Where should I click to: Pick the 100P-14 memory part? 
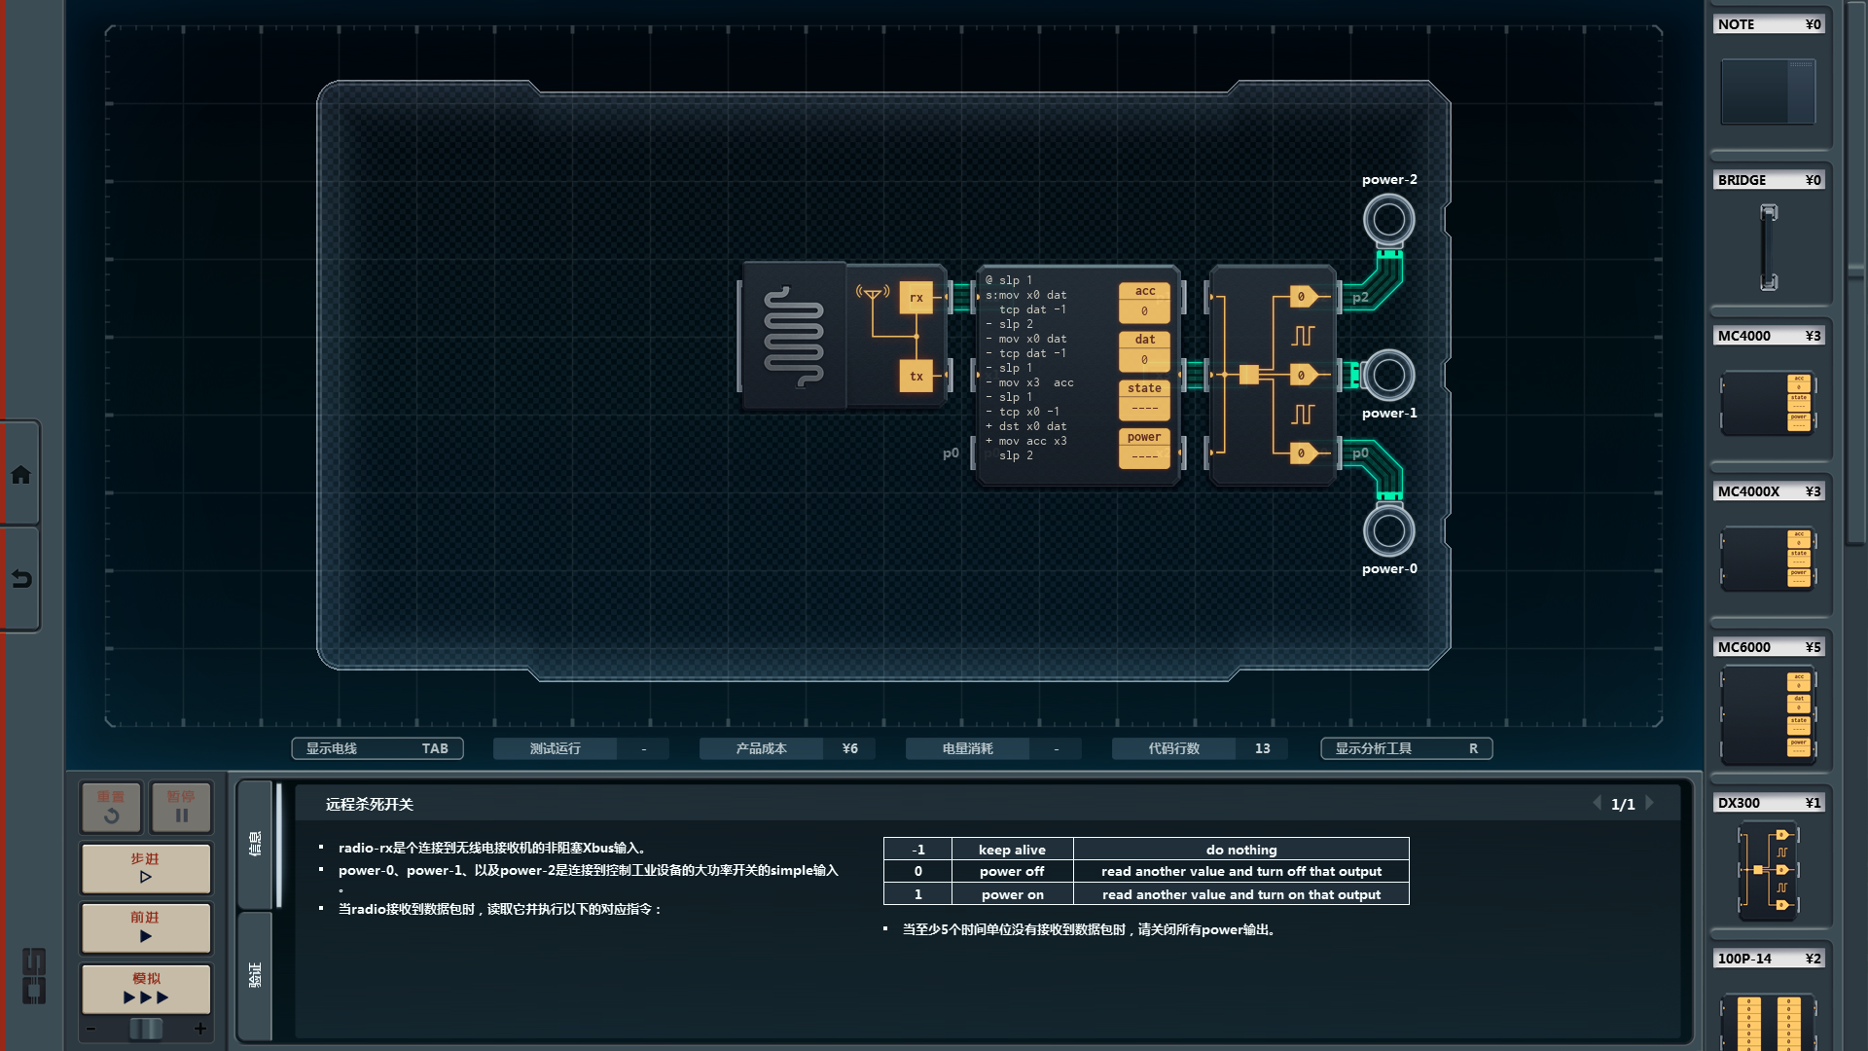pyautogui.click(x=1768, y=1020)
